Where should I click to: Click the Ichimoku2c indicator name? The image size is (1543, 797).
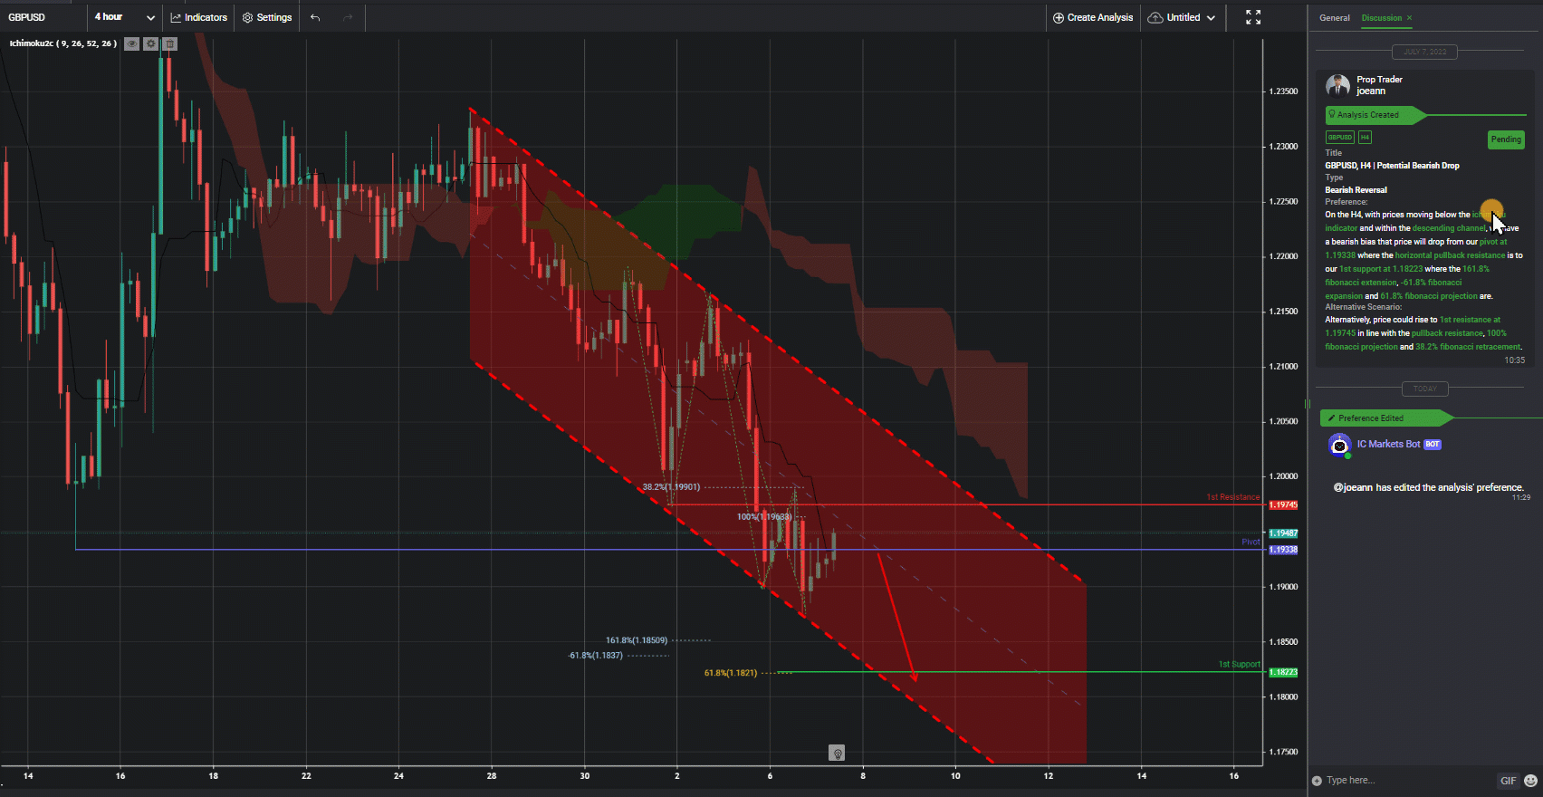click(x=63, y=43)
